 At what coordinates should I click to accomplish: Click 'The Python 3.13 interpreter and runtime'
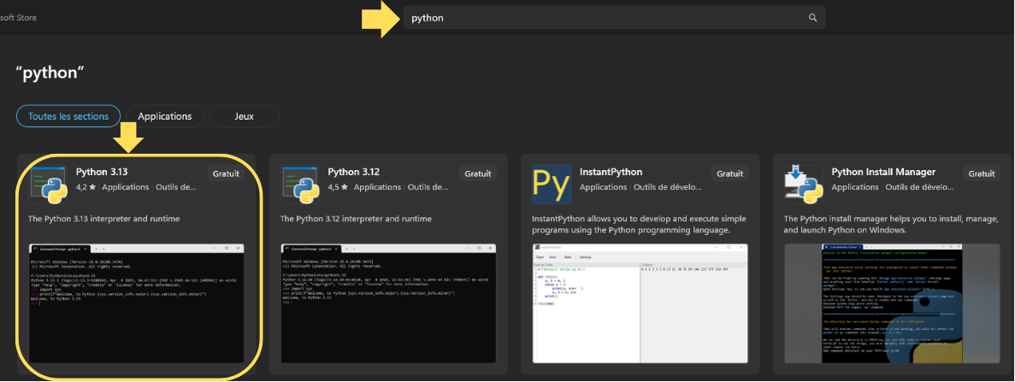[x=104, y=219]
